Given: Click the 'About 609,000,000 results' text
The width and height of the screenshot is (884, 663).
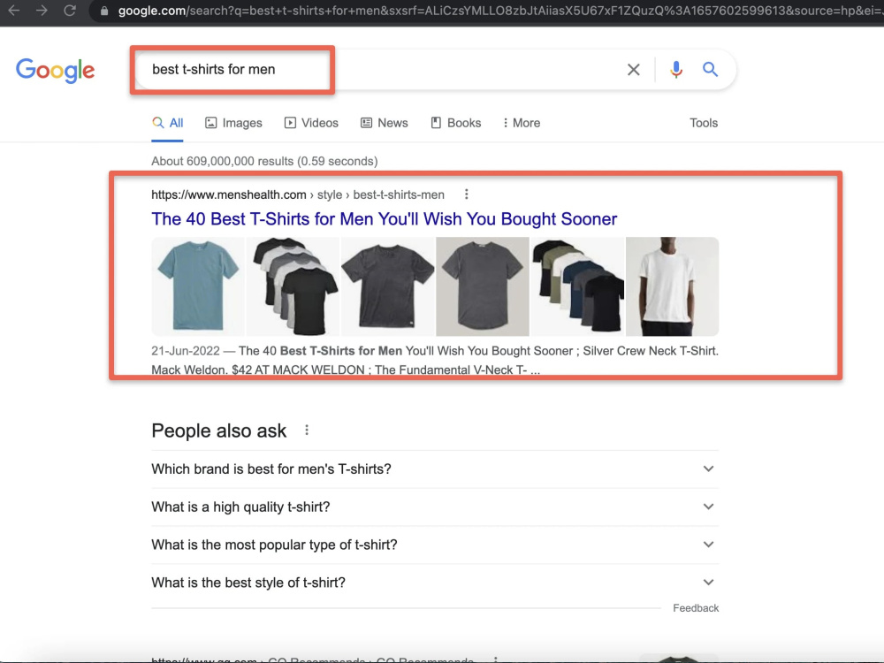Looking at the screenshot, I should [264, 161].
